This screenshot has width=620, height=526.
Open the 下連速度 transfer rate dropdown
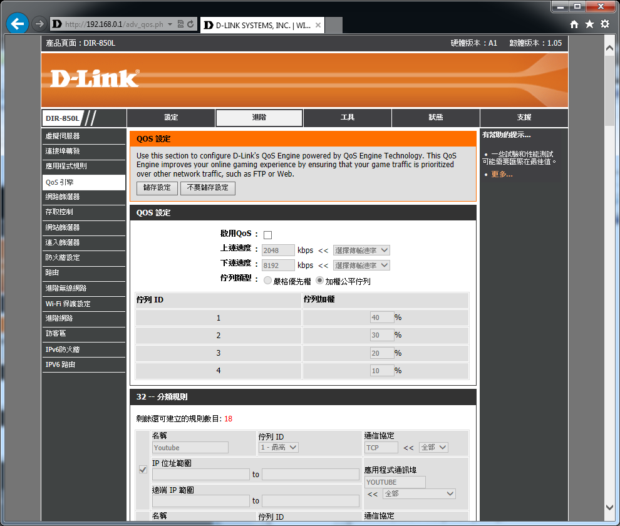click(x=361, y=266)
